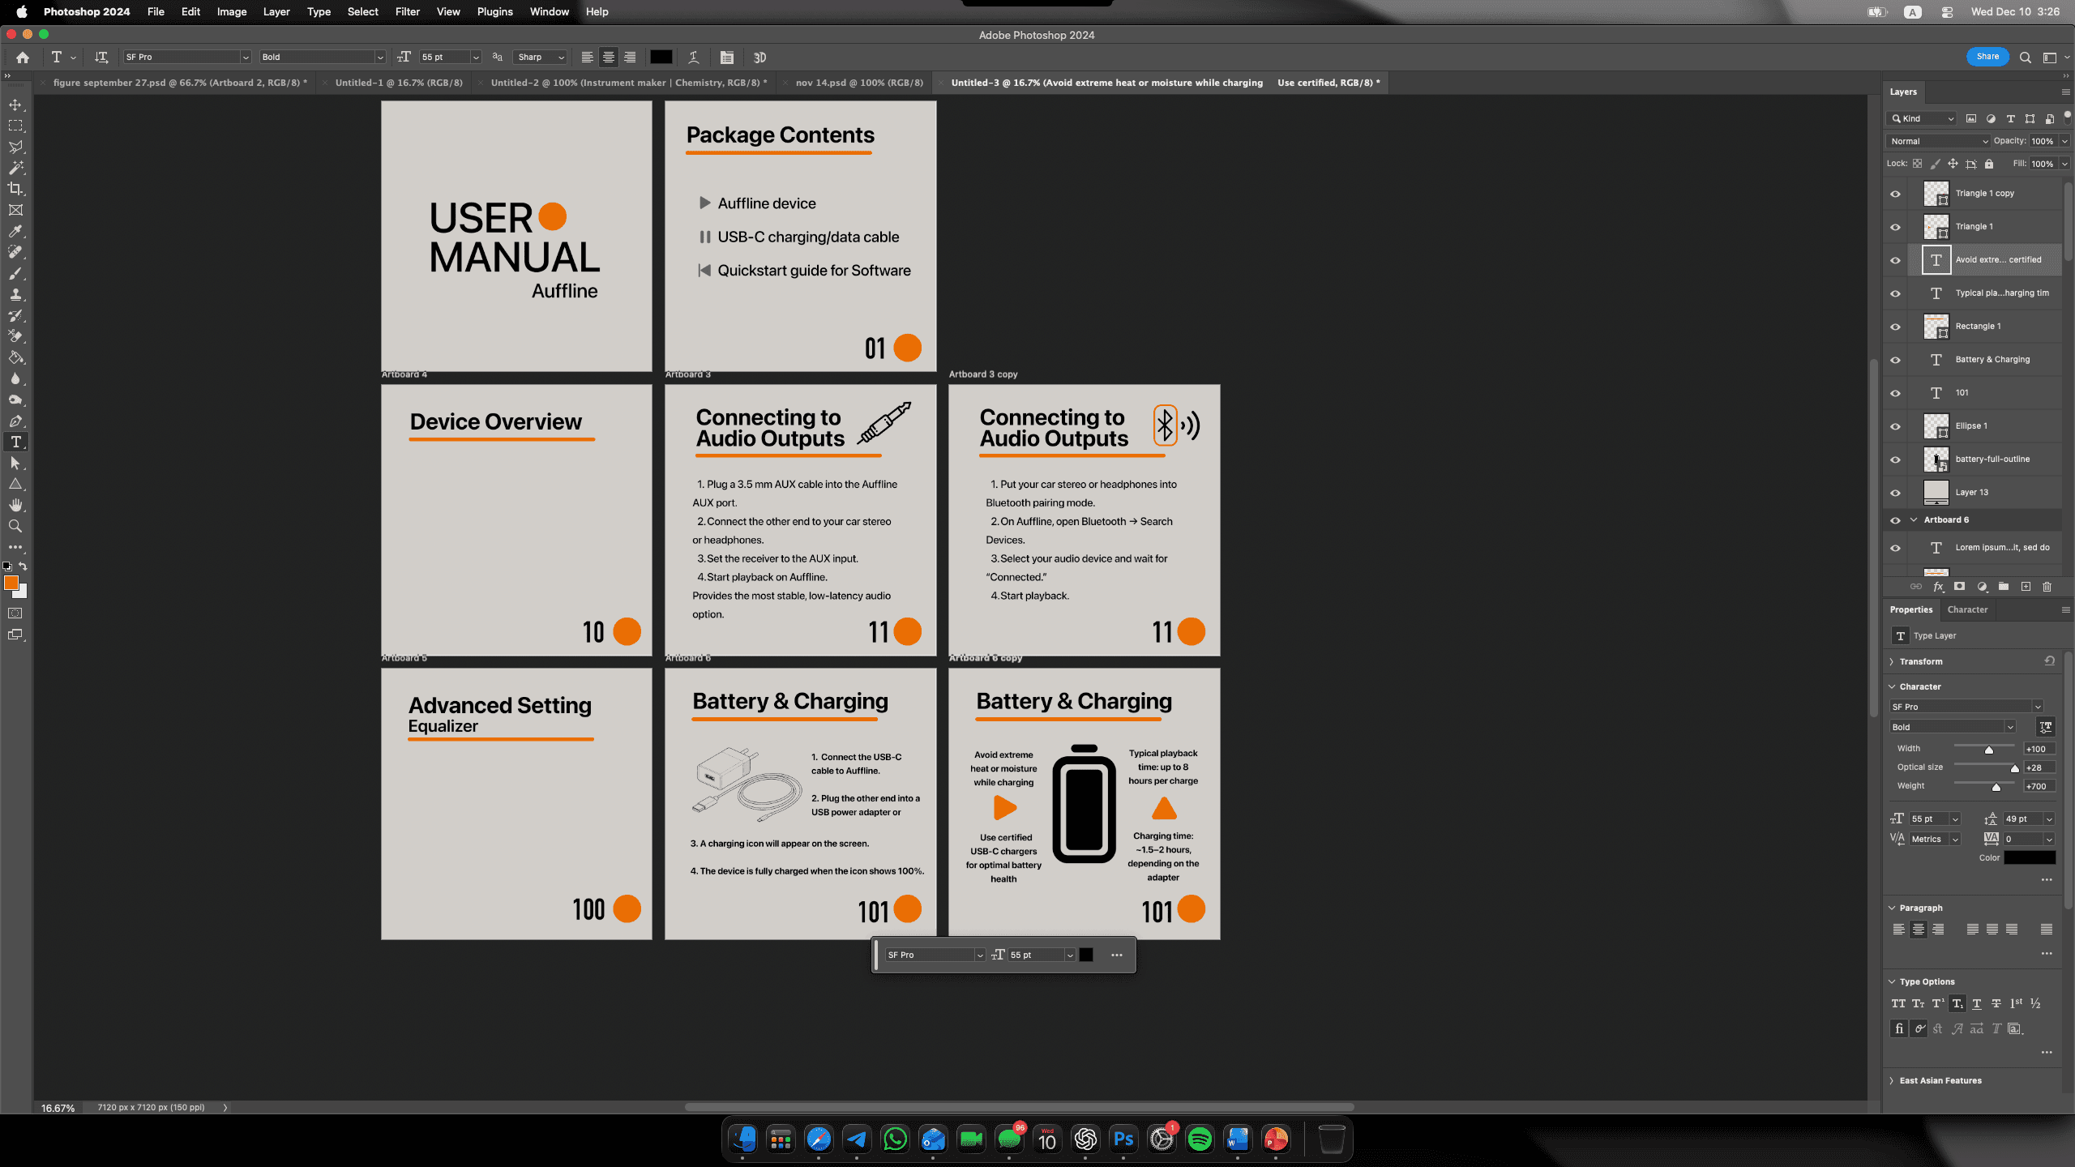This screenshot has width=2075, height=1167.
Task: Click the Home button in options bar
Action: point(23,58)
